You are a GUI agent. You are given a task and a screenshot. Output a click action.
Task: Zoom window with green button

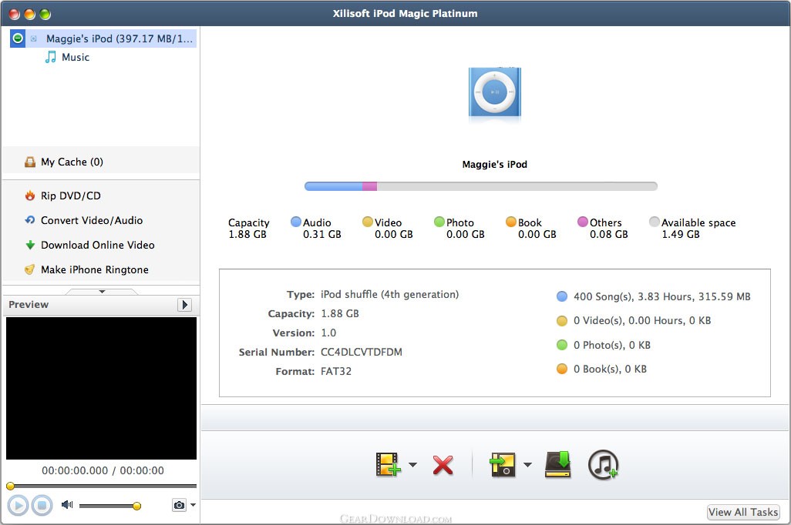45,14
